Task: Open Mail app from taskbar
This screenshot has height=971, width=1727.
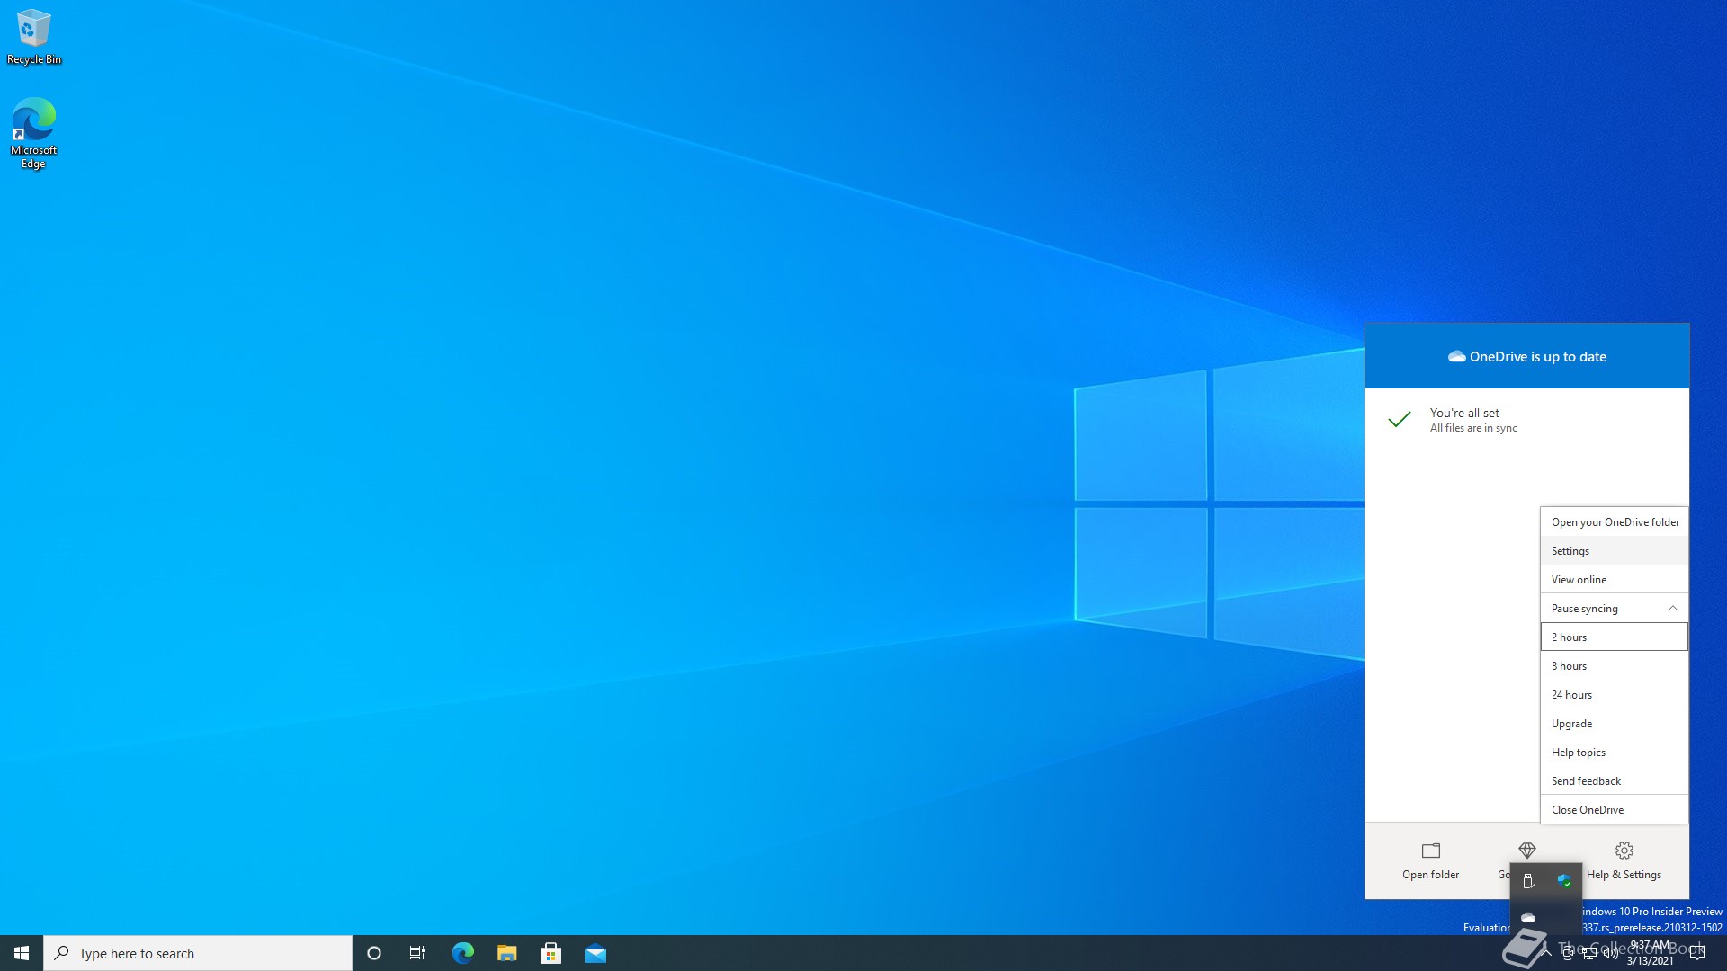Action: pyautogui.click(x=595, y=953)
